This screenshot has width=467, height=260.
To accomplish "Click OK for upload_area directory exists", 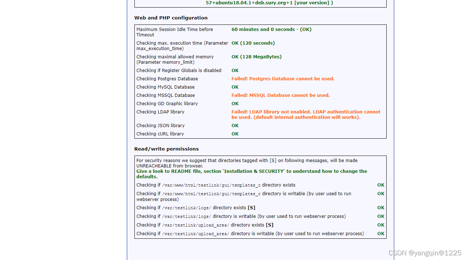I will coord(381,225).
